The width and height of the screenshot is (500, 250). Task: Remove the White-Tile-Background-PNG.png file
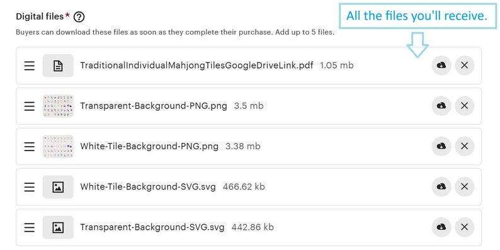coord(465,146)
